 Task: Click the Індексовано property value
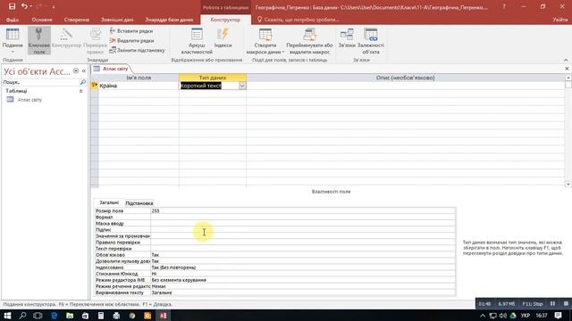[303, 267]
